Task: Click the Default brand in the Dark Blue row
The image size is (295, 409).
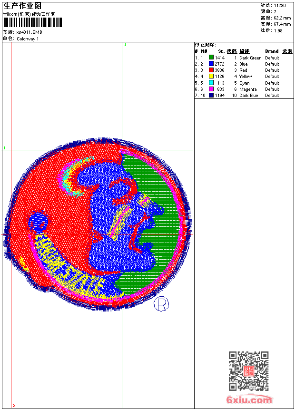Action: (x=272, y=96)
